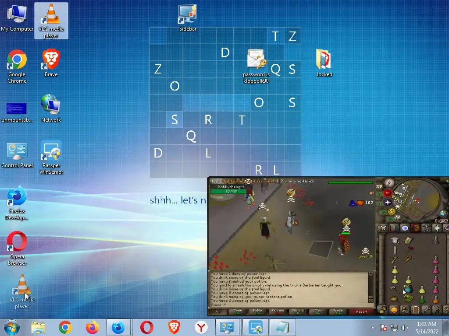Screen dimensions: 449x336
Task: Switch to the All chat tab
Action: tap(217, 311)
